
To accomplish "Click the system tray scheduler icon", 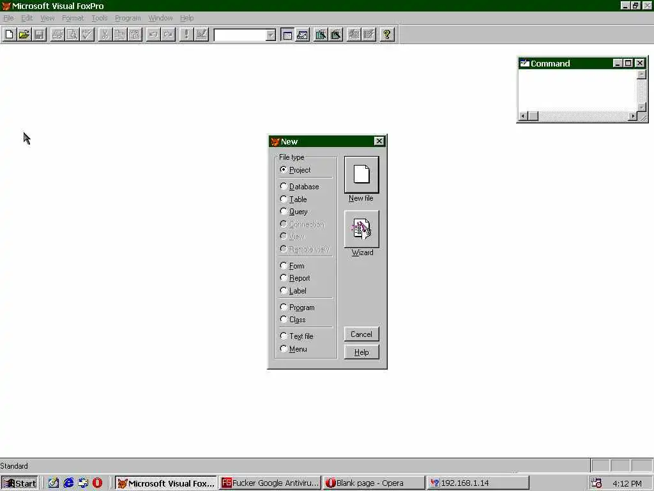I will click(x=597, y=483).
